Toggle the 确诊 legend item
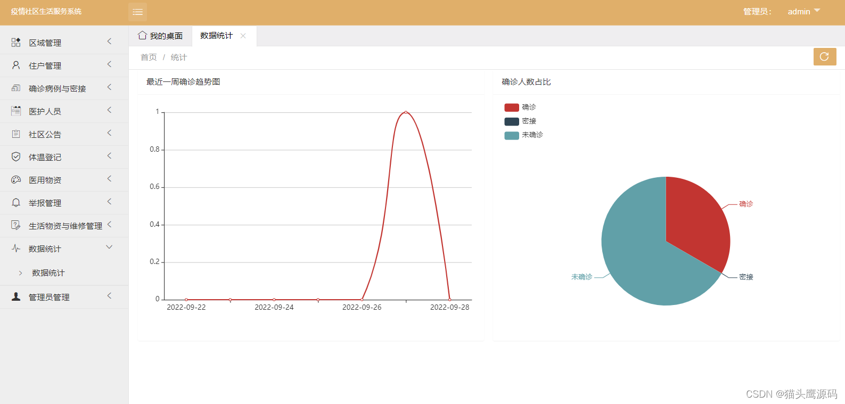 520,107
